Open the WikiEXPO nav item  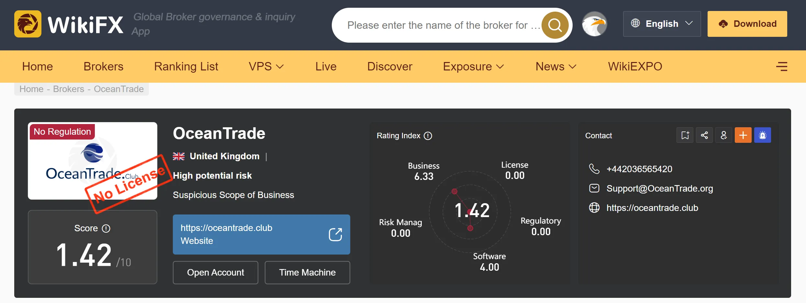[x=635, y=67]
